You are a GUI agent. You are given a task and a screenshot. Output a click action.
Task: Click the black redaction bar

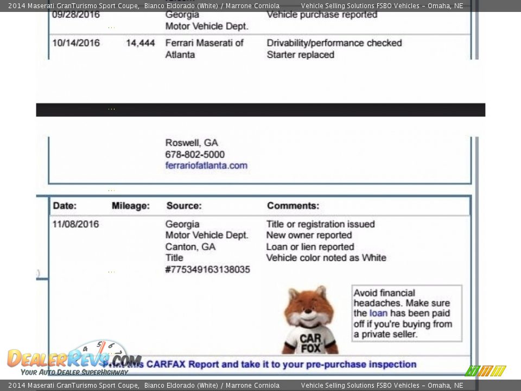click(x=260, y=110)
